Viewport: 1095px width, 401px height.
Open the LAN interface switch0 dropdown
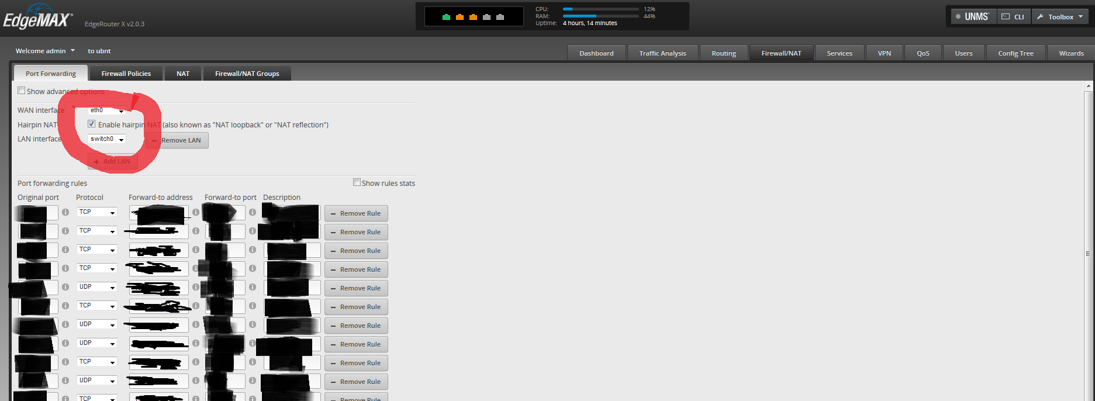[x=107, y=139]
